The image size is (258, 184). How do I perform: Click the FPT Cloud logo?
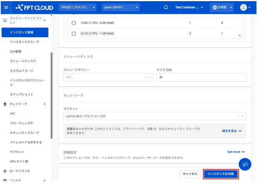35,7
